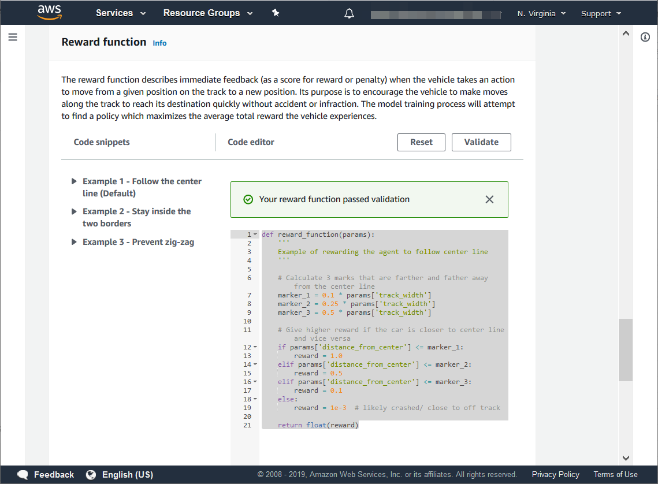Click the pin shortcut icon in navbar

(276, 13)
